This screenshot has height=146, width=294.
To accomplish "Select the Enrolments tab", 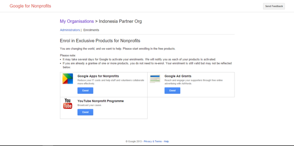I will [x=91, y=30].
